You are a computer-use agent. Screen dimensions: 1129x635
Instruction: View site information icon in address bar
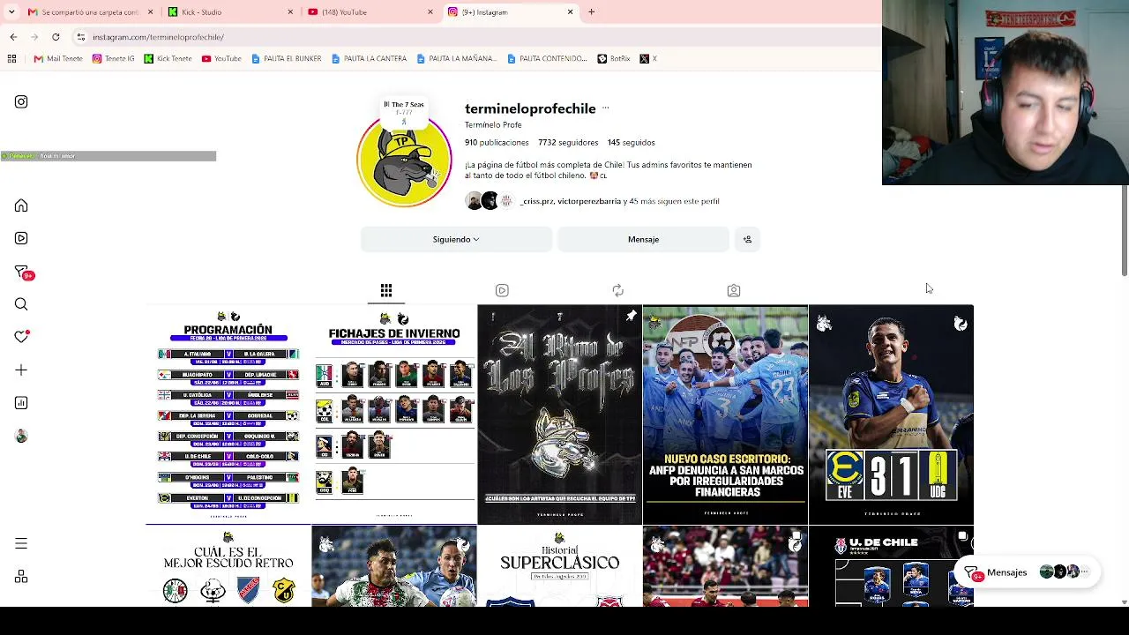[x=80, y=37]
